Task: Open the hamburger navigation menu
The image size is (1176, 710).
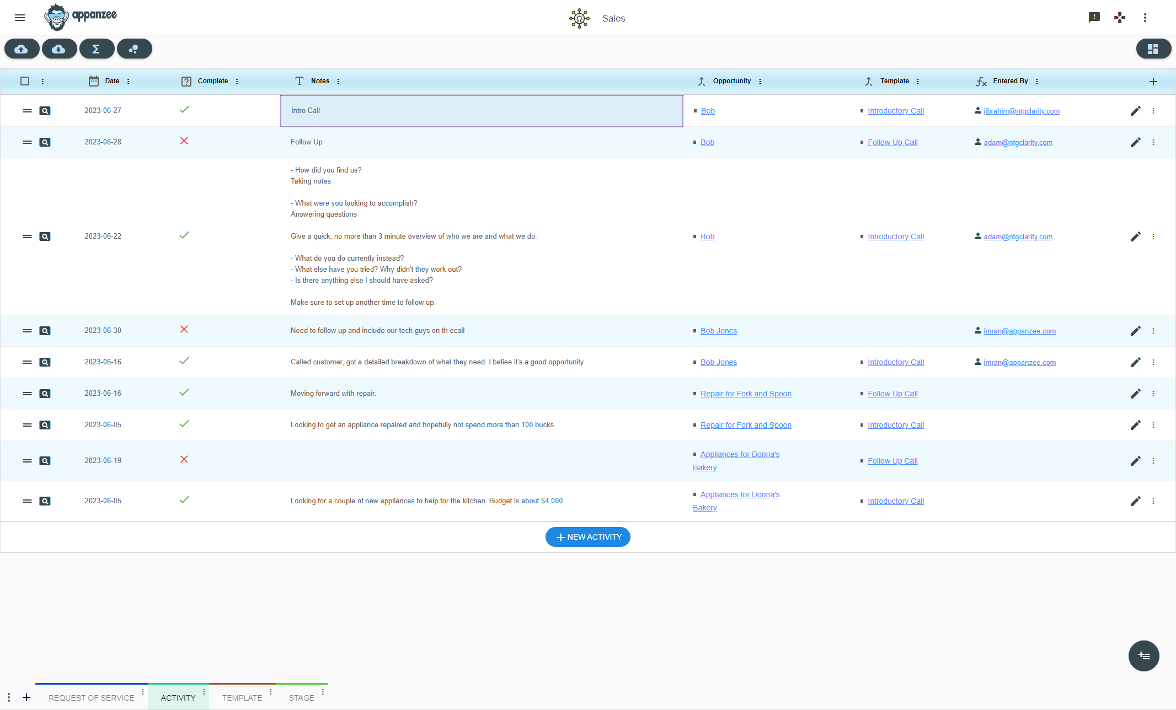Action: tap(20, 18)
